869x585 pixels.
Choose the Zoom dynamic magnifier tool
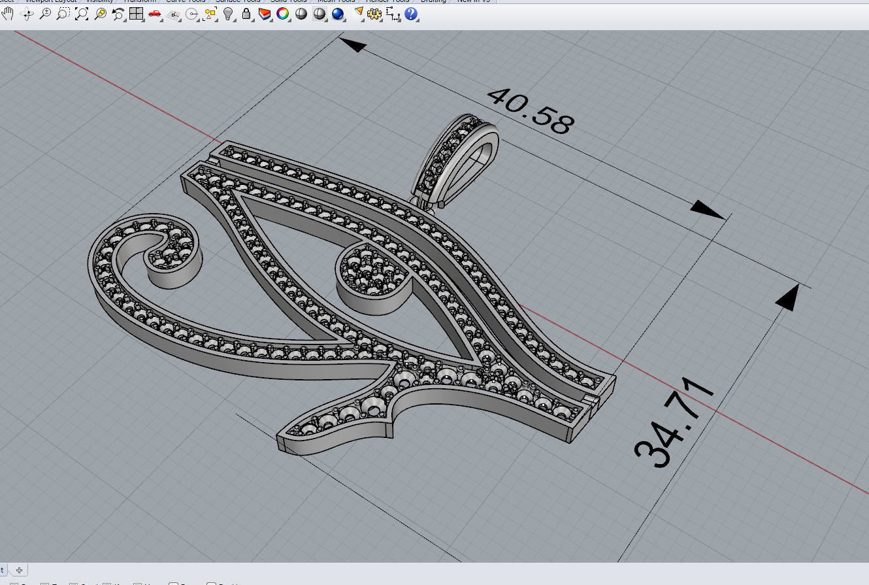point(45,14)
